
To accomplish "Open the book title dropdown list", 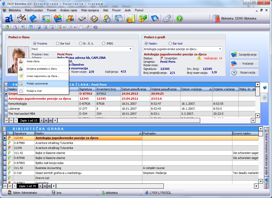I will (220, 49).
